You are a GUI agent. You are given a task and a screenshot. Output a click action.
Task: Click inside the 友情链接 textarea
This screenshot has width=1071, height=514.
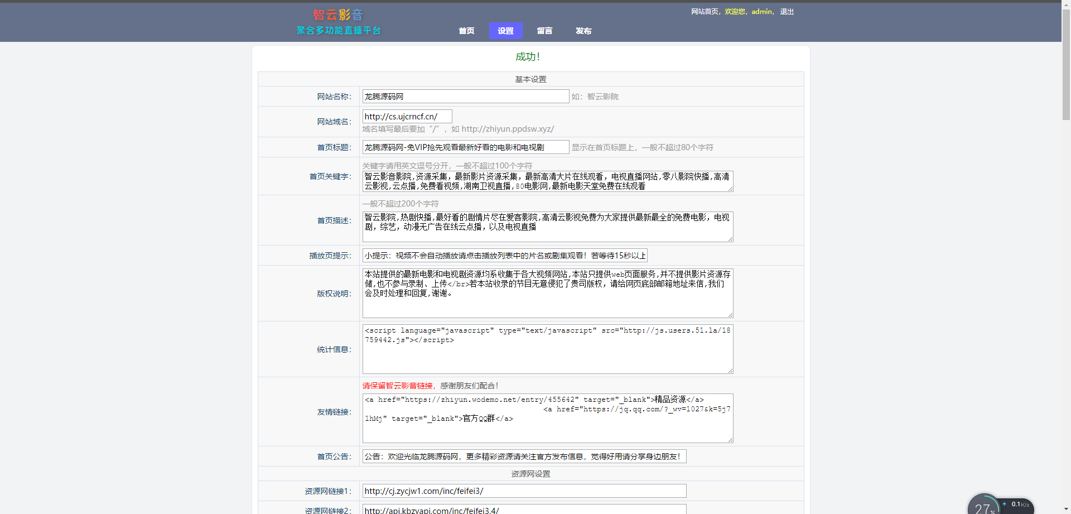coord(548,419)
